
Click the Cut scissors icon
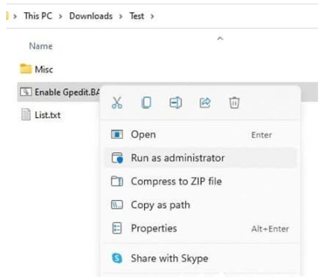pos(117,103)
